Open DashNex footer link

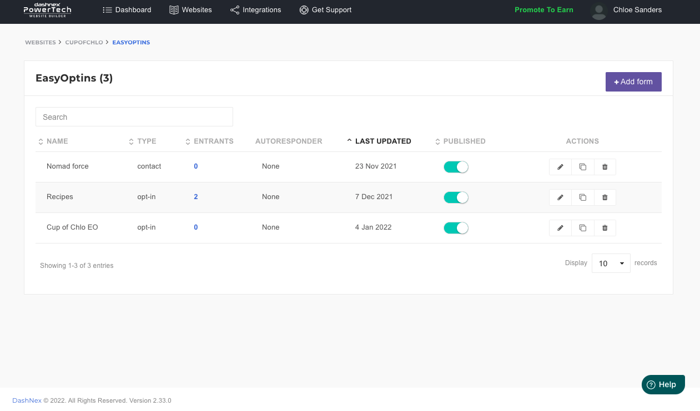tap(27, 400)
